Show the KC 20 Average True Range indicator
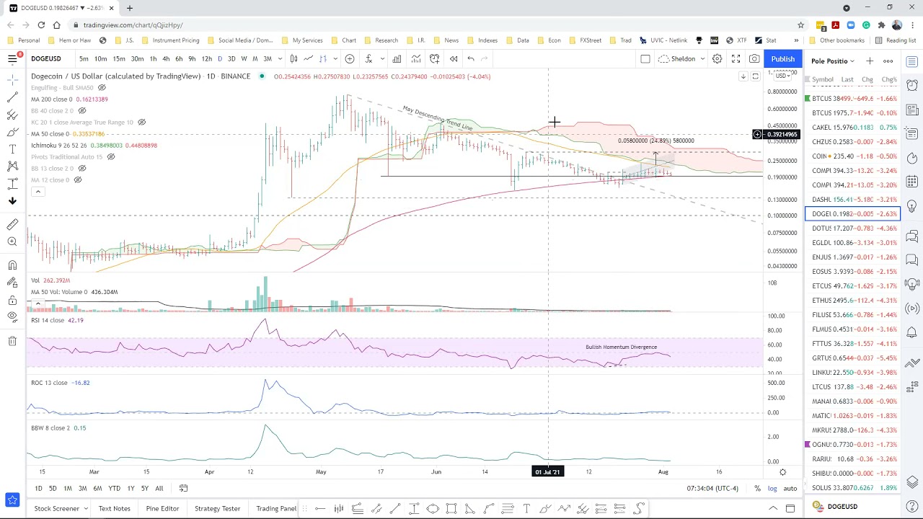The height and width of the screenshot is (519, 923). coord(142,123)
